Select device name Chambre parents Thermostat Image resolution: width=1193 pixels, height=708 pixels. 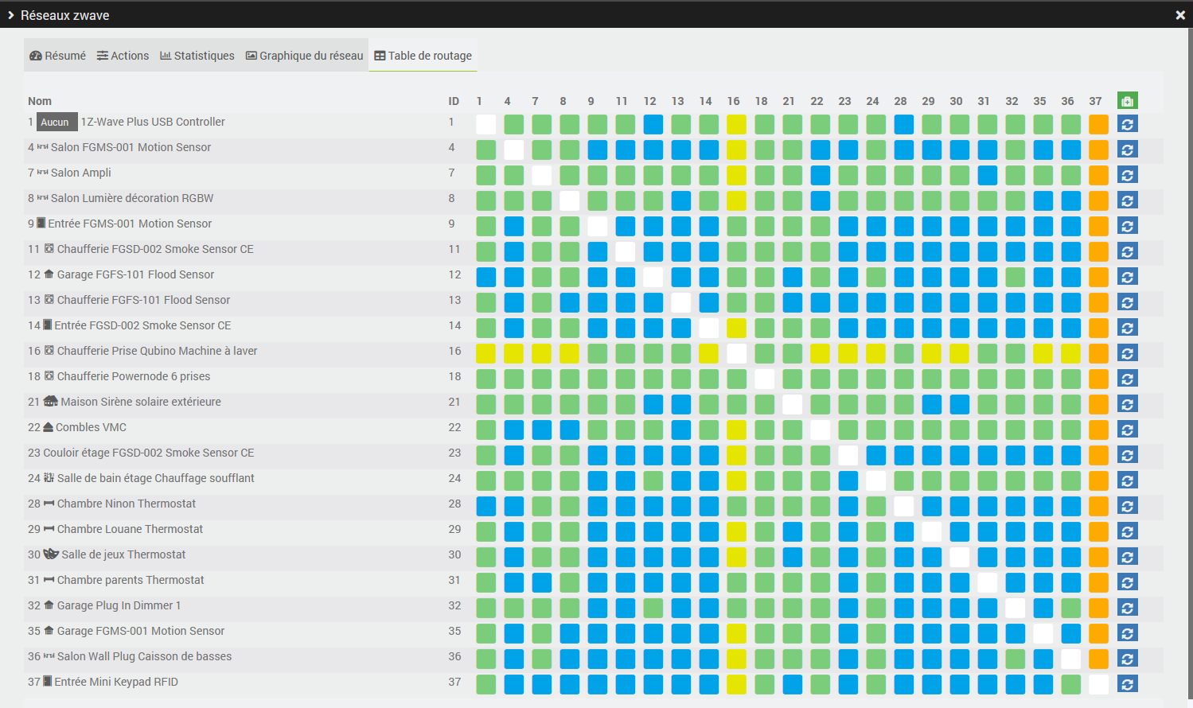tap(131, 580)
